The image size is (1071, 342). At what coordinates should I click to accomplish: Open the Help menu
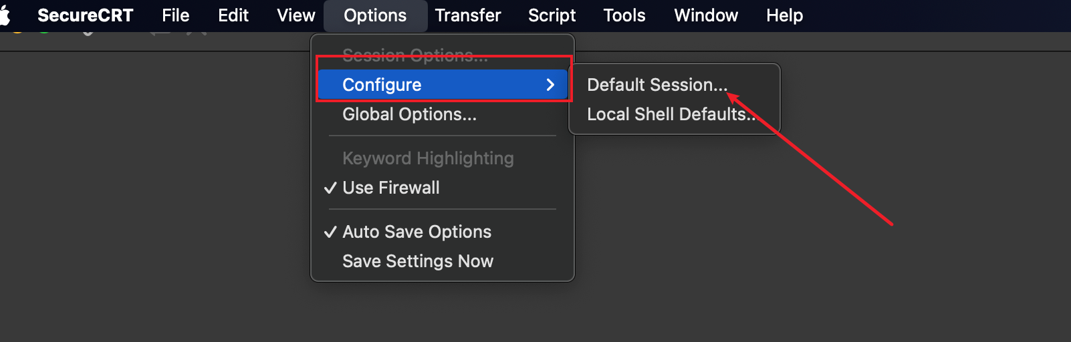coord(784,15)
